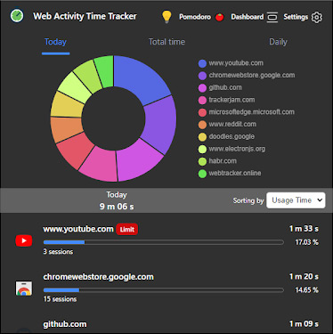This screenshot has width=333, height=334.
Task: Open the chromewebstore.google.com entry
Action: coord(98,277)
